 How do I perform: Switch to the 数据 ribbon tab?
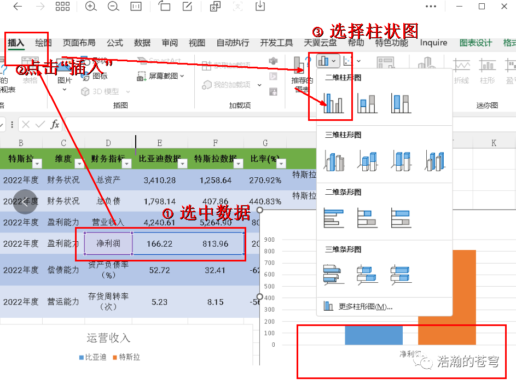(142, 43)
